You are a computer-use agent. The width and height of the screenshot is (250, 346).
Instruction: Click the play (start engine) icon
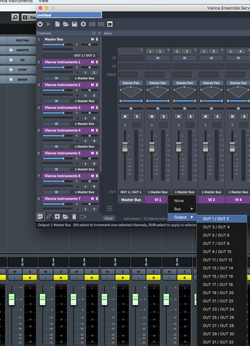49,24
